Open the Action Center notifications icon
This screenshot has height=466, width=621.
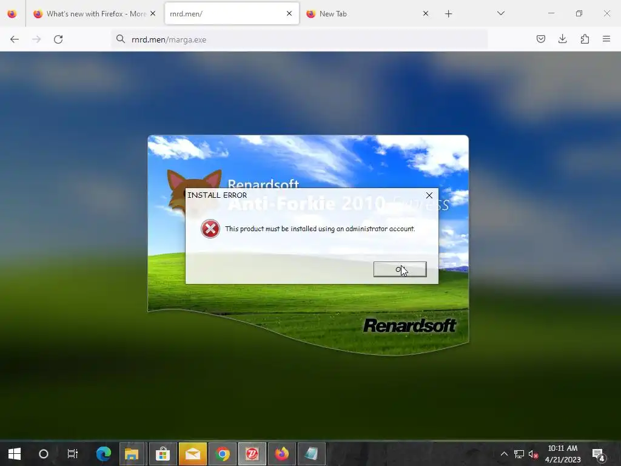coord(599,454)
